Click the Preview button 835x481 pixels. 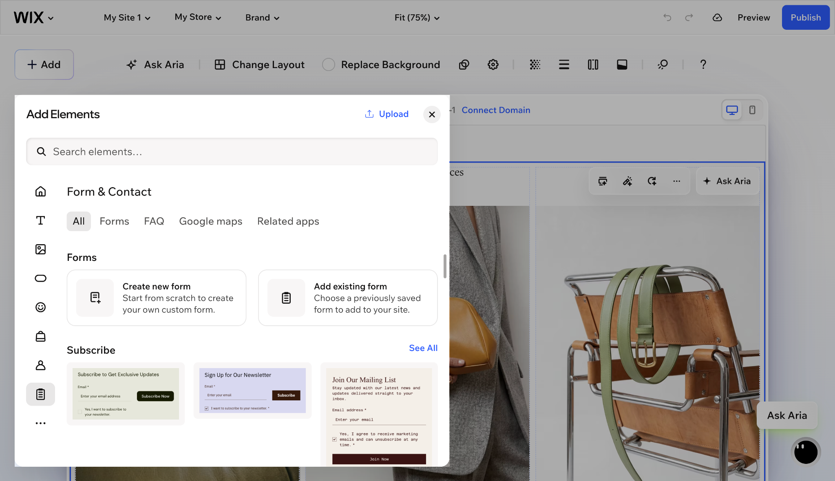pyautogui.click(x=753, y=18)
